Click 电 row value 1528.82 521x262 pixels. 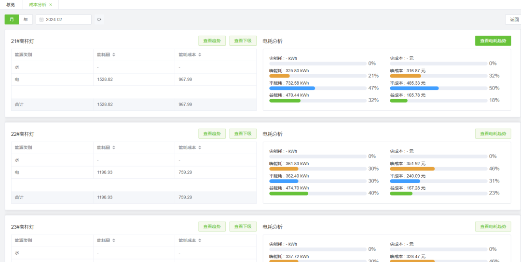[105, 79]
